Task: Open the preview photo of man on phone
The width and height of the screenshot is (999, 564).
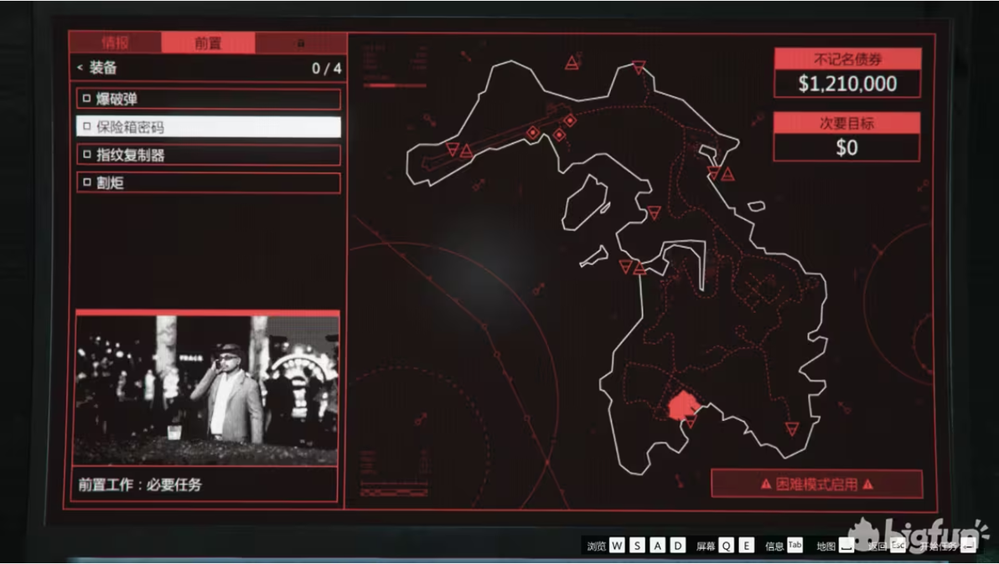Action: coord(207,390)
